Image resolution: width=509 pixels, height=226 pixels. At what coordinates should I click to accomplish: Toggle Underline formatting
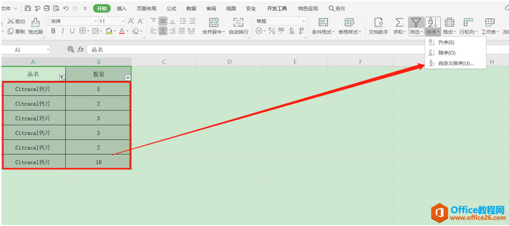pyautogui.click(x=72, y=31)
